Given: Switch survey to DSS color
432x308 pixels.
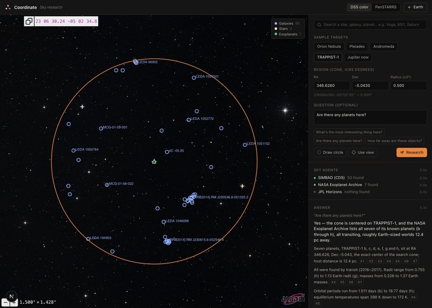Looking at the screenshot, I should point(359,7).
